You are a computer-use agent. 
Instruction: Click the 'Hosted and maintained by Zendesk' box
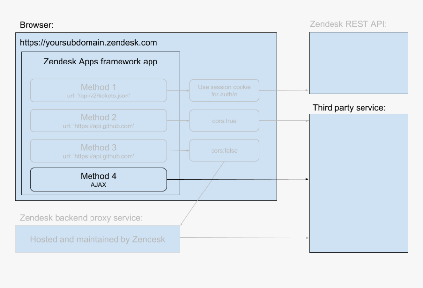click(x=98, y=239)
